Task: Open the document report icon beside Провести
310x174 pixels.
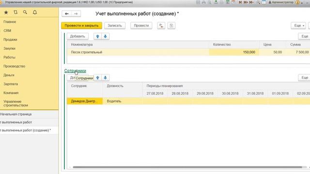Action: pyautogui.click(x=171, y=26)
